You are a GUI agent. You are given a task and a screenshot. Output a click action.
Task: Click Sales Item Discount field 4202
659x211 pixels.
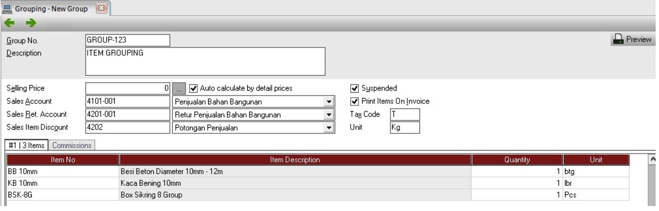(x=128, y=127)
